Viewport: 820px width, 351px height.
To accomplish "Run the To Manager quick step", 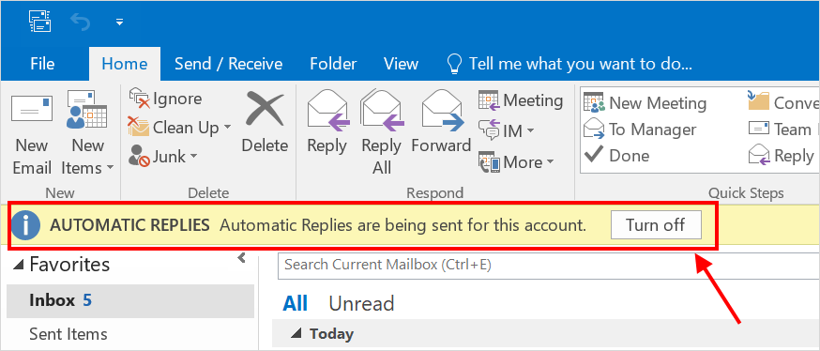I will click(640, 130).
